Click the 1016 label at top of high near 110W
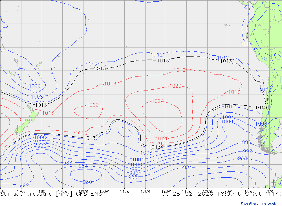The width and height of the screenshot is (282, 206). [179, 70]
